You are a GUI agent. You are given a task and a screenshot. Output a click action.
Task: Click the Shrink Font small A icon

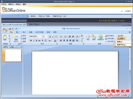pos(53,36)
